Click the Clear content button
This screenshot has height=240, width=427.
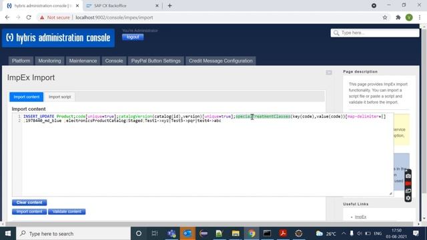29,203
